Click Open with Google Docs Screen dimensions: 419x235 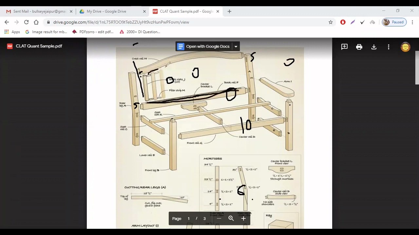(x=204, y=46)
